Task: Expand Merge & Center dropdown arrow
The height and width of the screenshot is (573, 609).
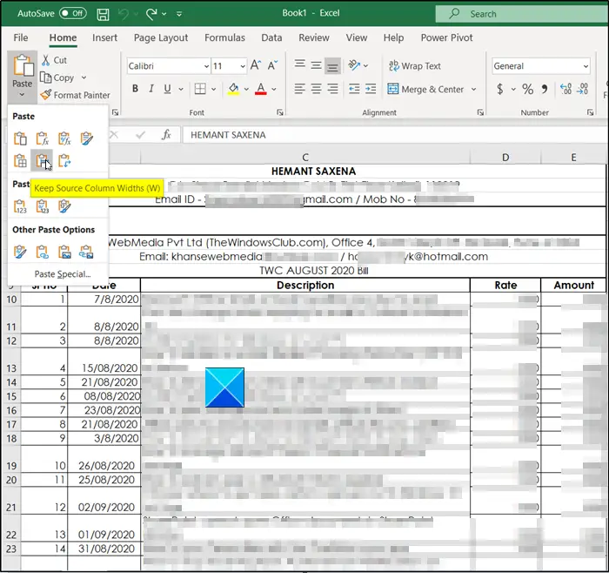Action: click(474, 89)
